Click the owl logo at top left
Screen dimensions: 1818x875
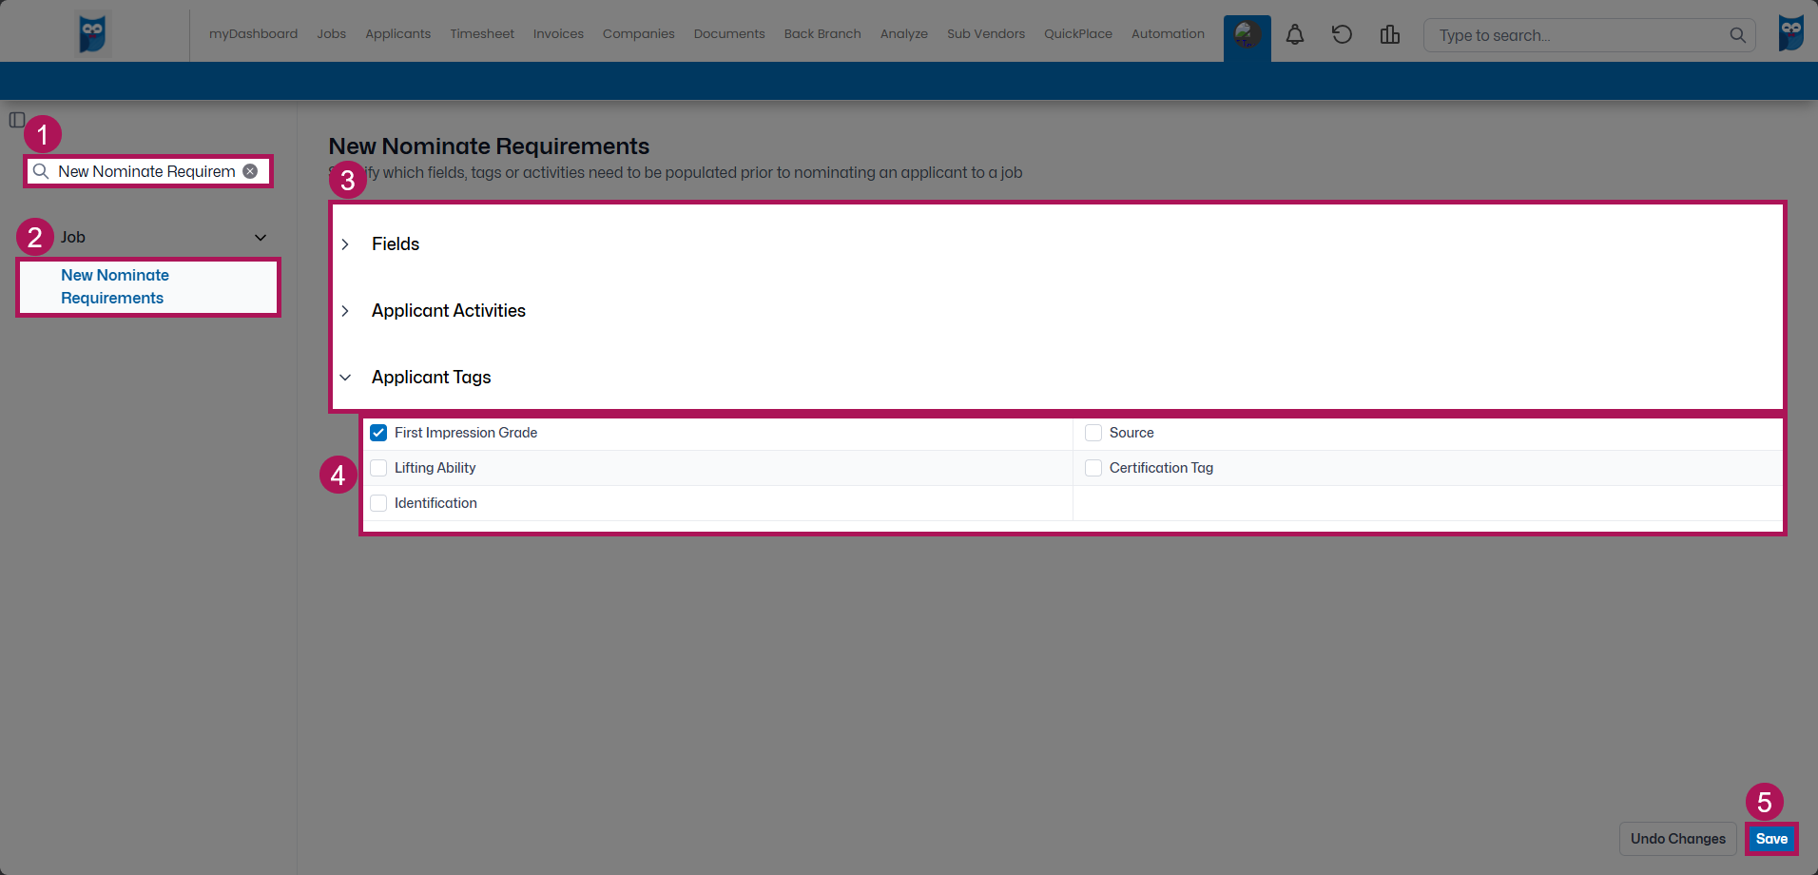pos(93,33)
